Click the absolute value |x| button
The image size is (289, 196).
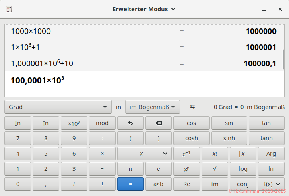coord(243,154)
